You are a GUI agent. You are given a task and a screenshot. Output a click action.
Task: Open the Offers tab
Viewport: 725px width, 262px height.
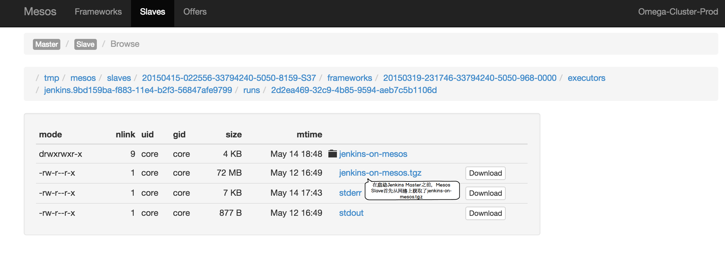tap(195, 12)
